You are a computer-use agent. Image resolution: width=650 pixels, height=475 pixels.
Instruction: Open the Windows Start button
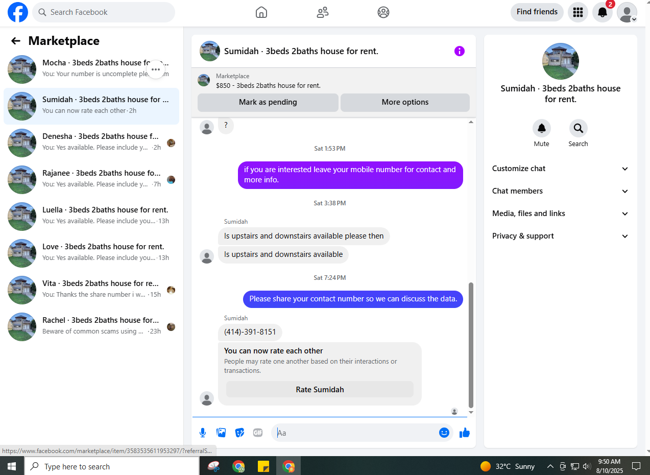click(x=12, y=466)
